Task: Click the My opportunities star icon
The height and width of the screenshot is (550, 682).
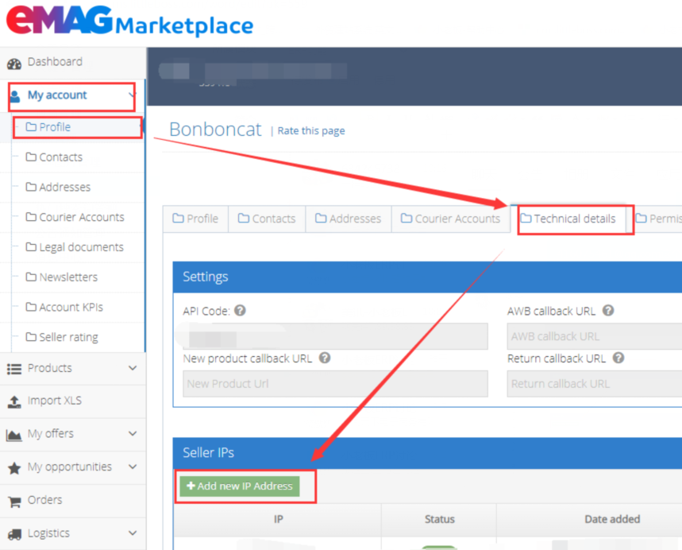Action: (x=14, y=468)
